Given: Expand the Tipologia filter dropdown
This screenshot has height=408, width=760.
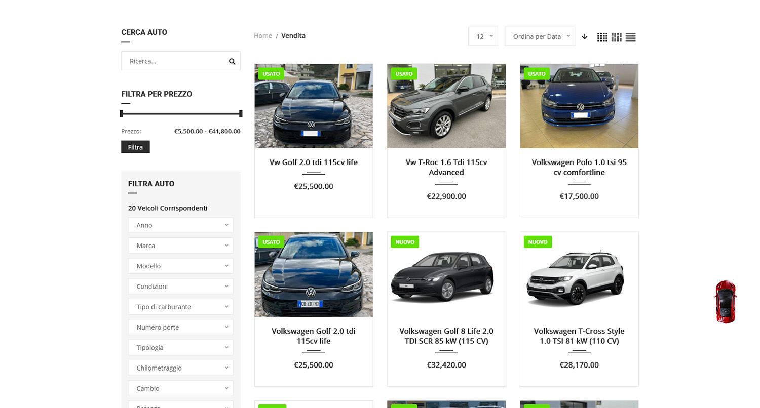Looking at the screenshot, I should [180, 348].
